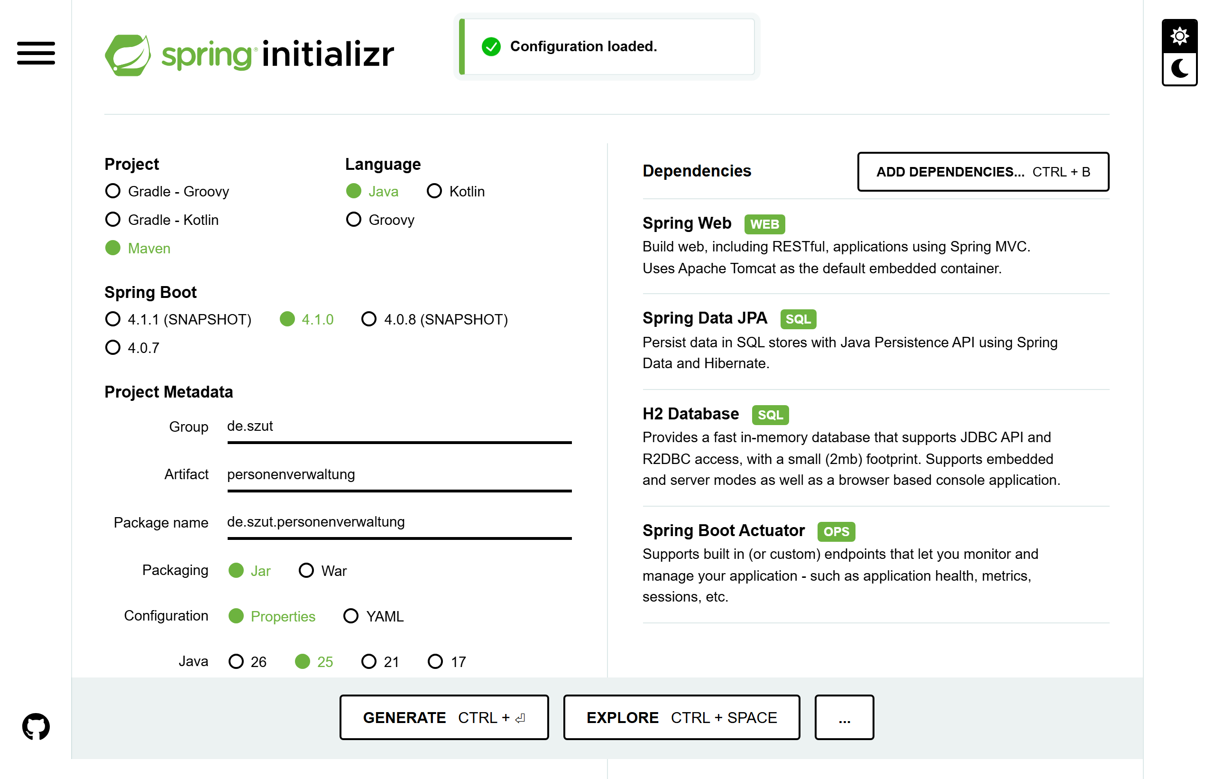This screenshot has width=1214, height=779.
Task: Click the Explore button
Action: point(681,717)
